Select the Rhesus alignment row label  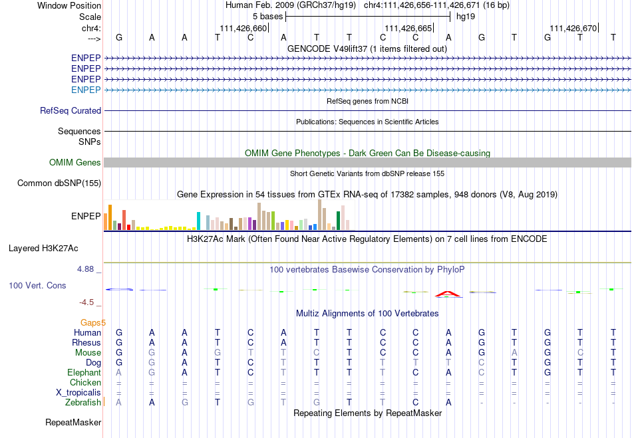click(86, 342)
